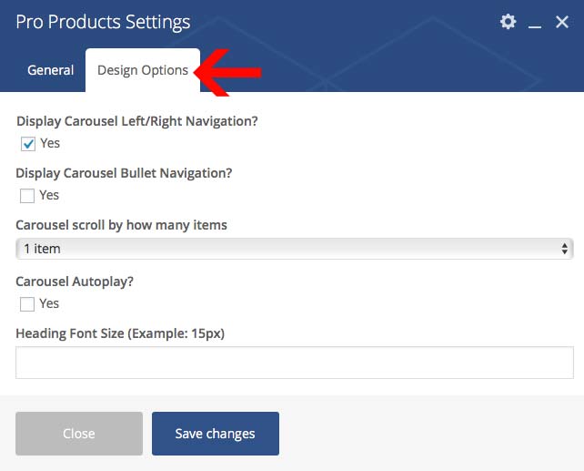The width and height of the screenshot is (584, 471).
Task: Close the panel with the X icon
Action: [x=562, y=22]
